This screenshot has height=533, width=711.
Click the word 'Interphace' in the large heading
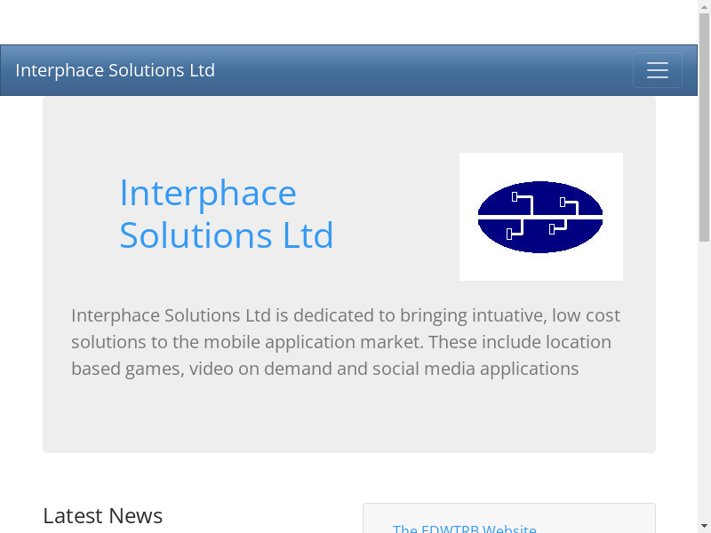(207, 194)
